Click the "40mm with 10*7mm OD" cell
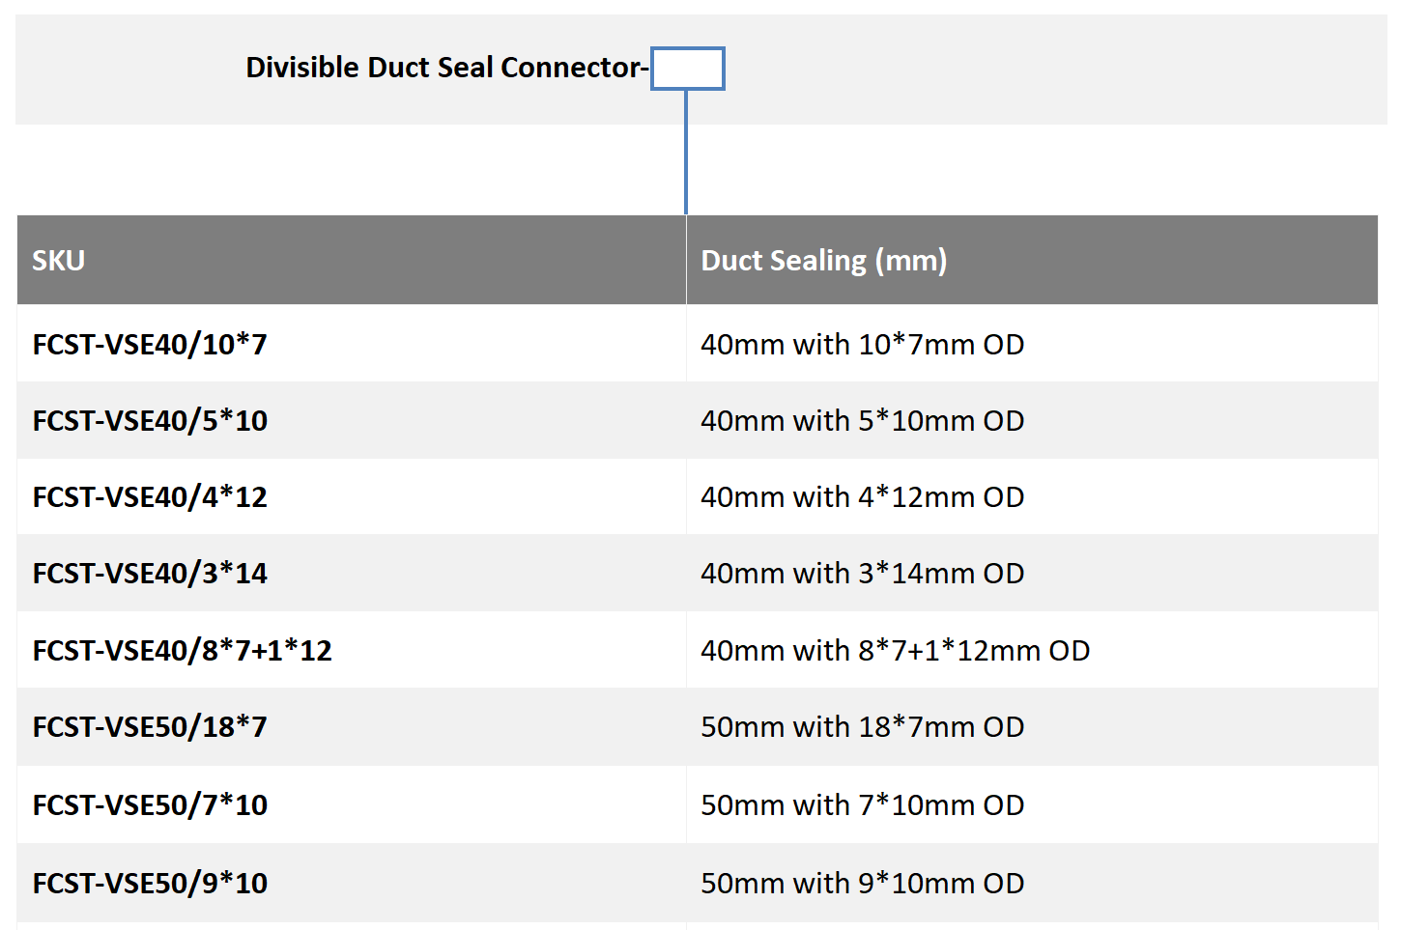1401x930 pixels. coord(862,345)
